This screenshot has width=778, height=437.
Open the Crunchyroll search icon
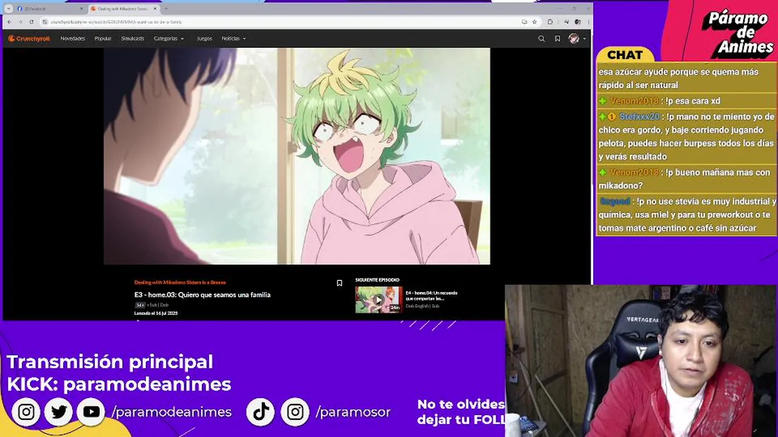[x=542, y=38]
